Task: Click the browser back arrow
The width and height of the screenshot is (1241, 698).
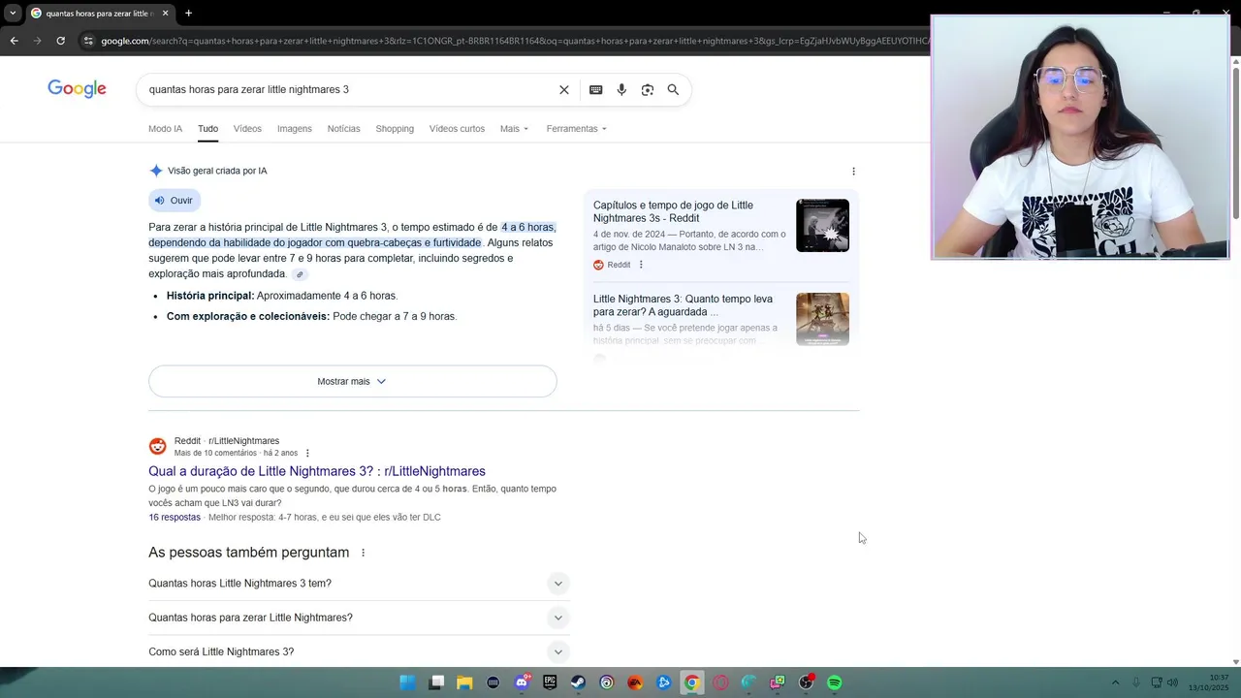Action: click(14, 41)
